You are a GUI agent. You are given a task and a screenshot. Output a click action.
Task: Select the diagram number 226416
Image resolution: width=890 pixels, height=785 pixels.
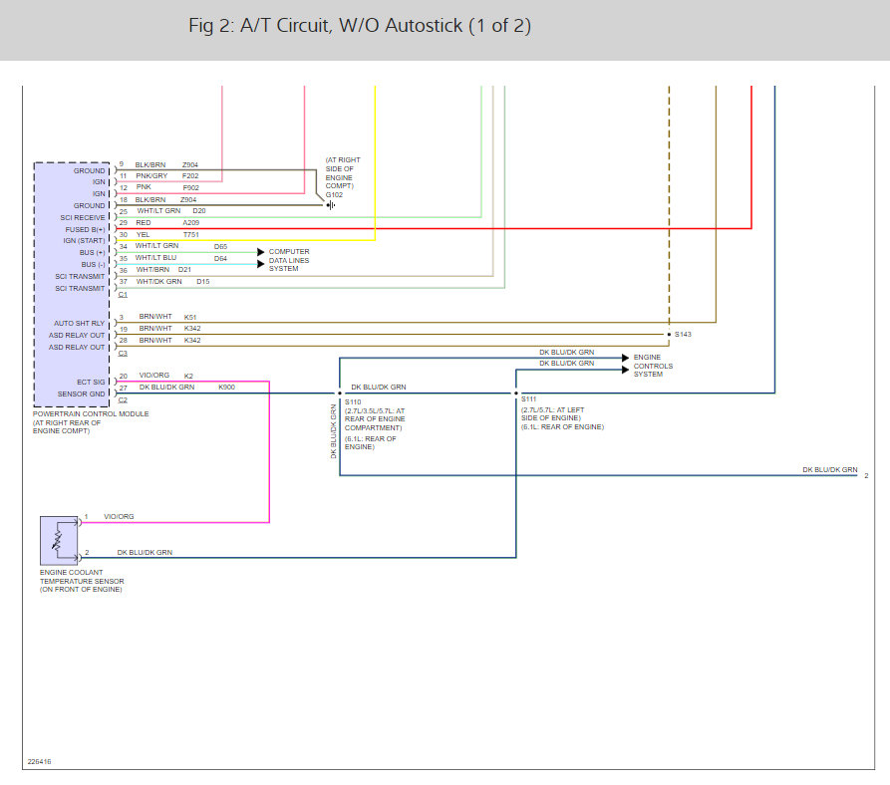[x=39, y=762]
